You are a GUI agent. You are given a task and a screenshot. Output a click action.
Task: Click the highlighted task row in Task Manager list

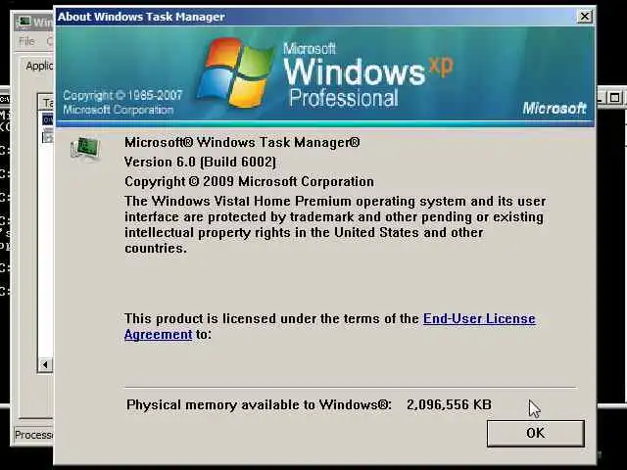(48, 119)
